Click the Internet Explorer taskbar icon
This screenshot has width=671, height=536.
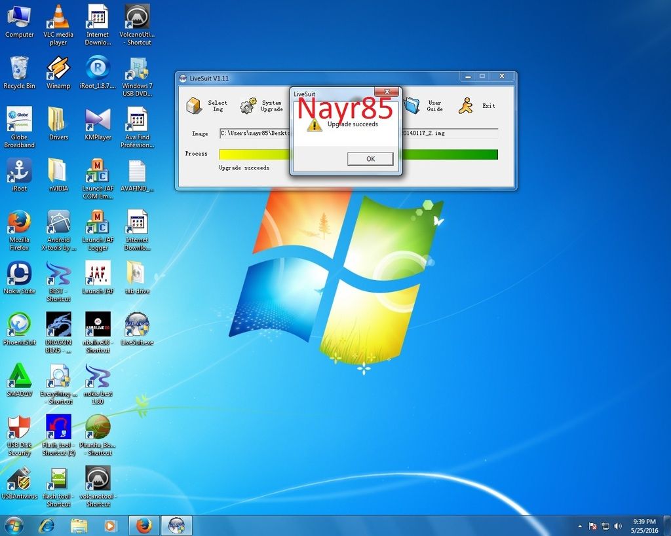pos(47,526)
